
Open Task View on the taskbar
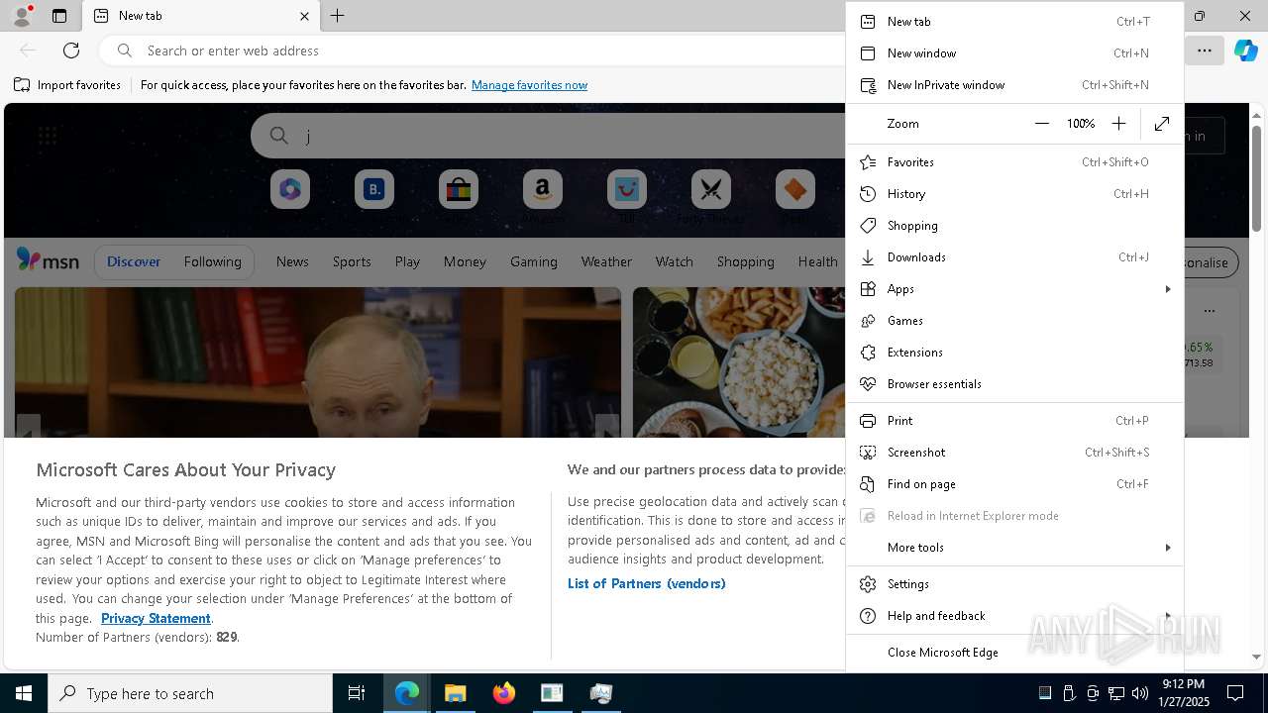357,693
